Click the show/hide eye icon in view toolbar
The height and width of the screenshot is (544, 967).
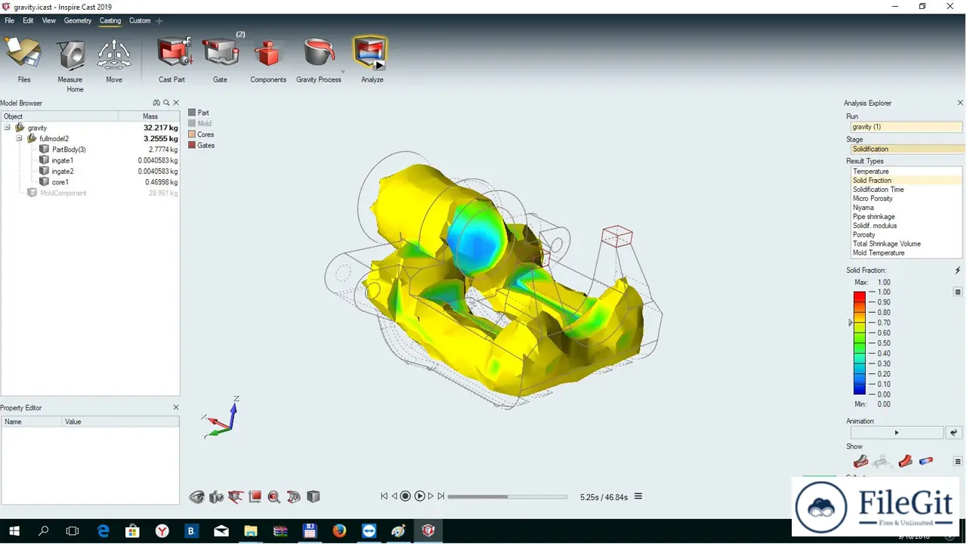197,496
